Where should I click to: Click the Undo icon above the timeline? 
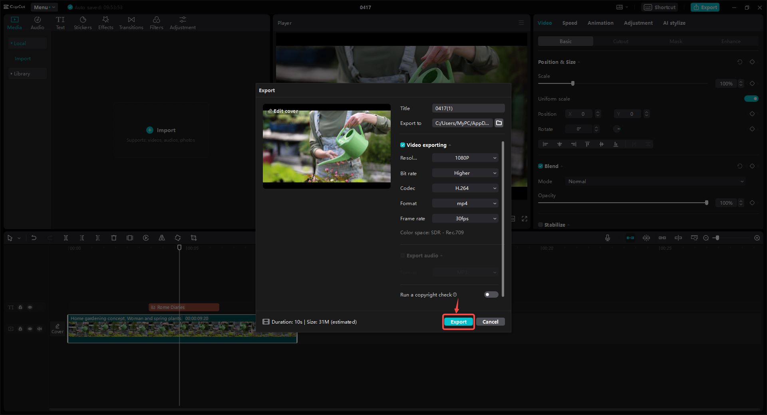34,238
